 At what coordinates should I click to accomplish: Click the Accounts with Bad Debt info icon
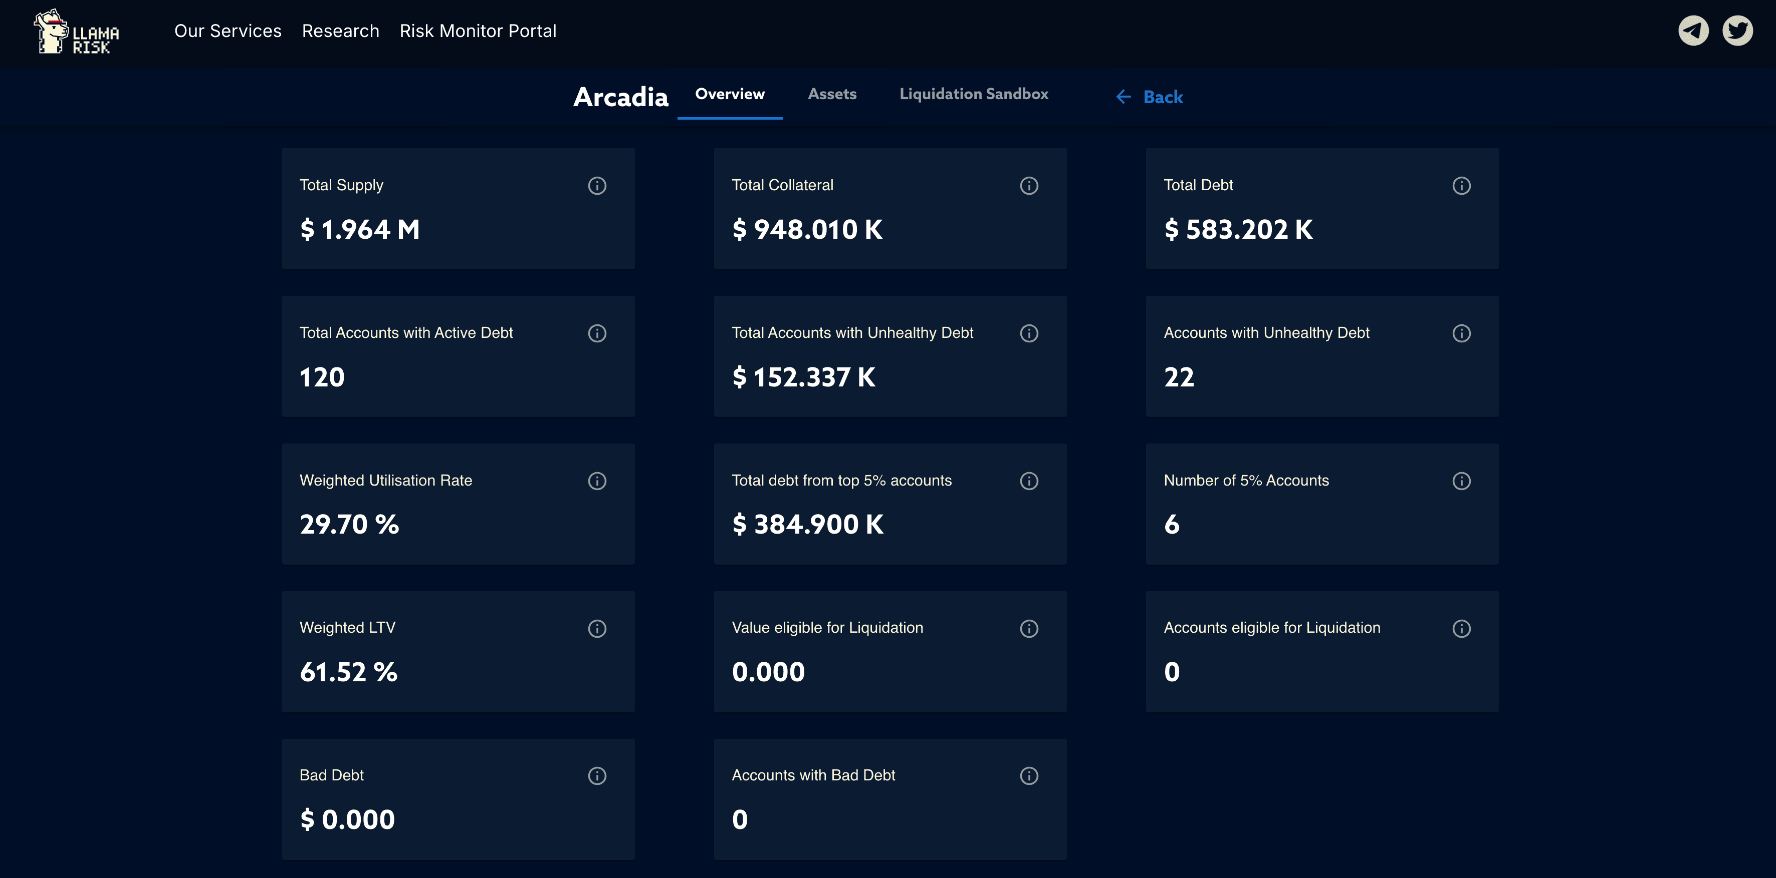click(x=1029, y=775)
